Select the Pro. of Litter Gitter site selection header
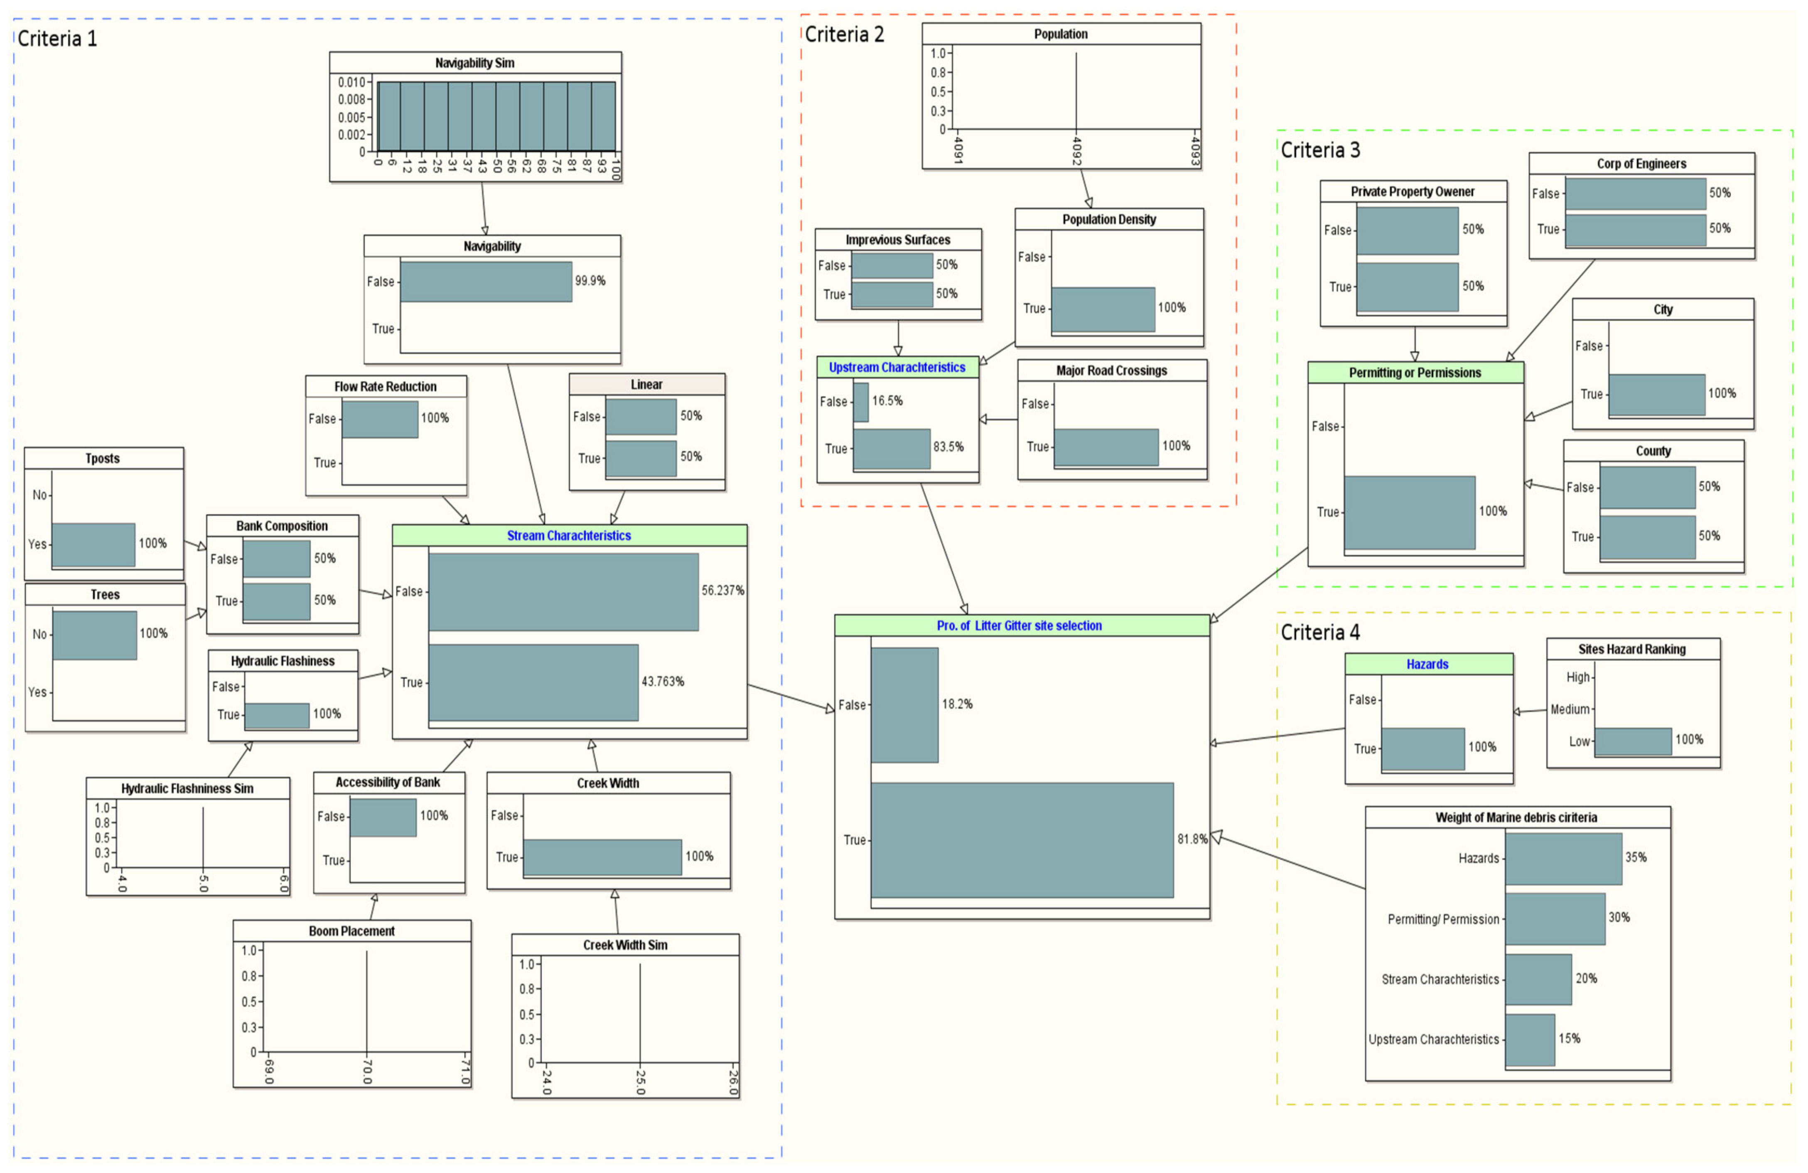The image size is (1808, 1173). coord(1019,626)
